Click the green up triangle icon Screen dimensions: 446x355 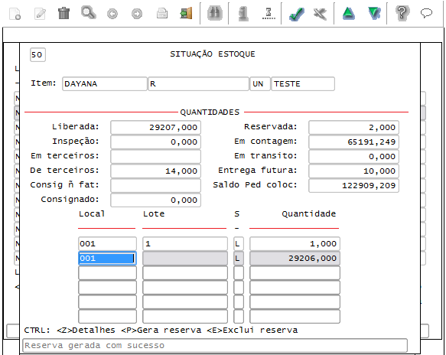click(x=348, y=13)
